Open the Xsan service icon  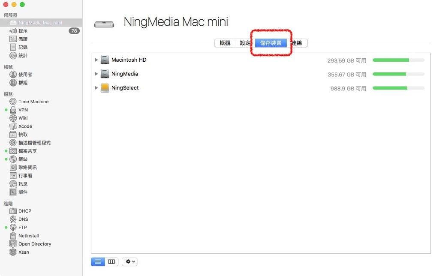coord(13,252)
